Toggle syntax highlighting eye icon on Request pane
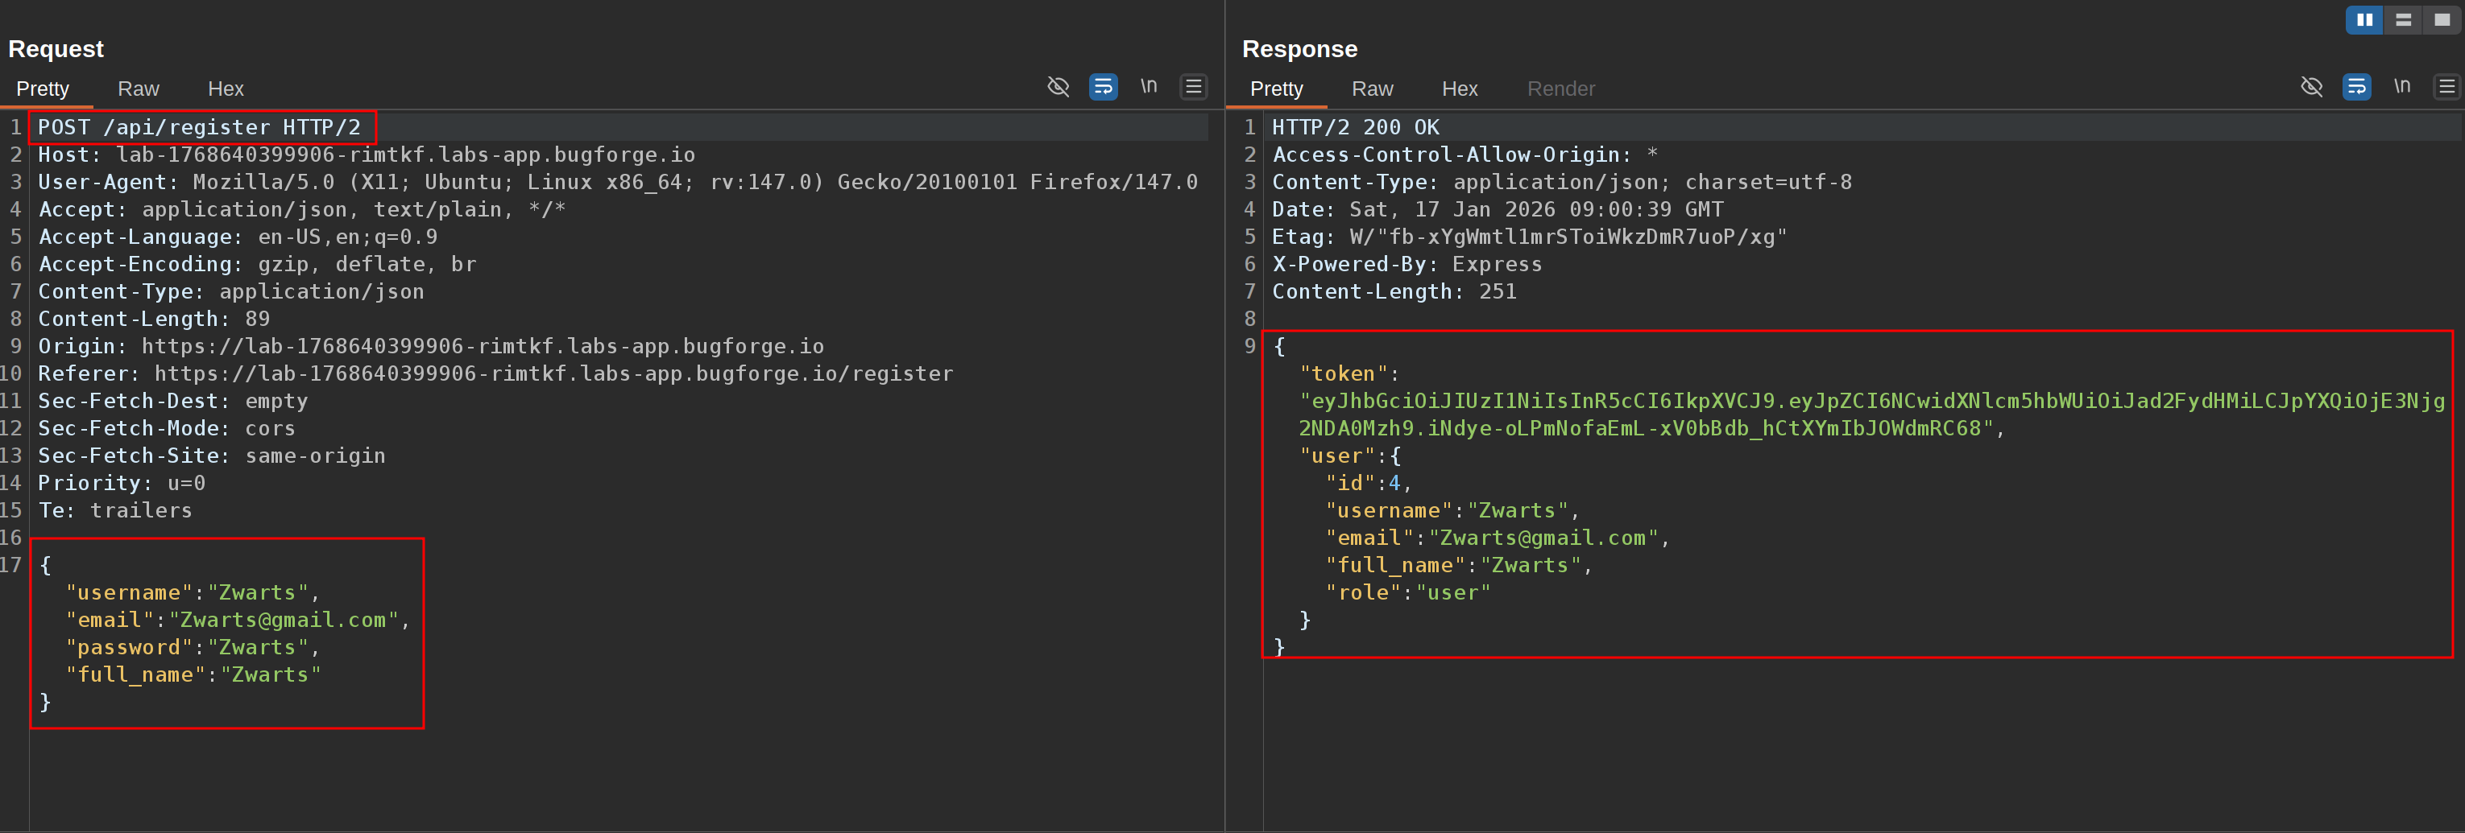 click(x=1058, y=86)
